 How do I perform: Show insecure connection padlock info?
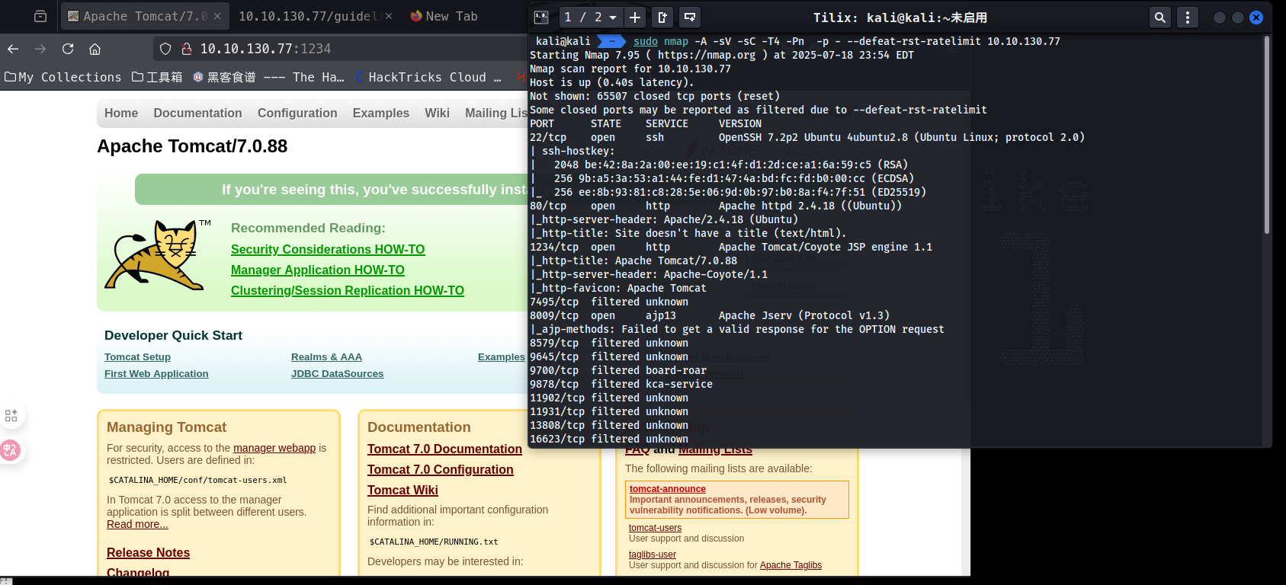click(186, 49)
